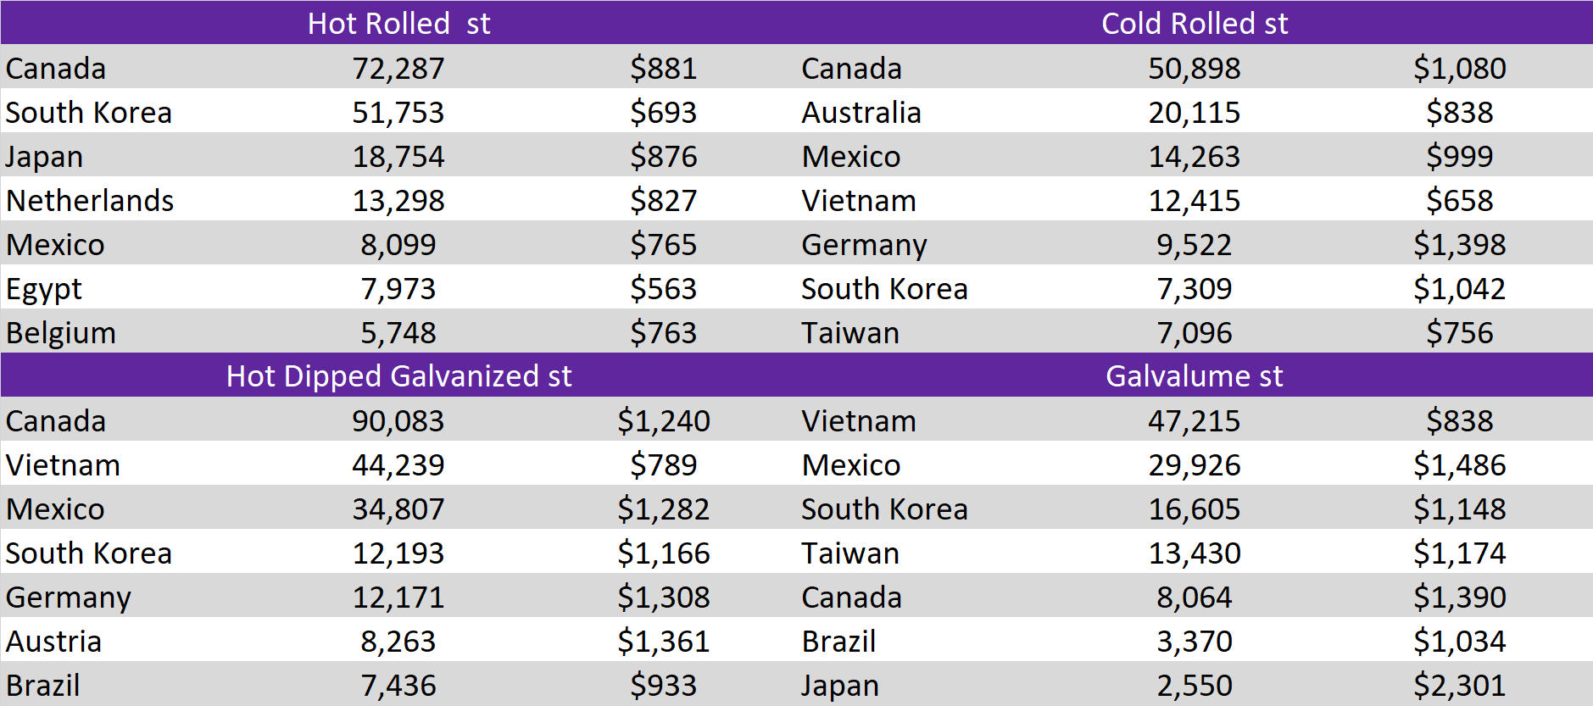The width and height of the screenshot is (1593, 706).
Task: Click the Cold Rolled st header
Action: pyautogui.click(x=1194, y=23)
